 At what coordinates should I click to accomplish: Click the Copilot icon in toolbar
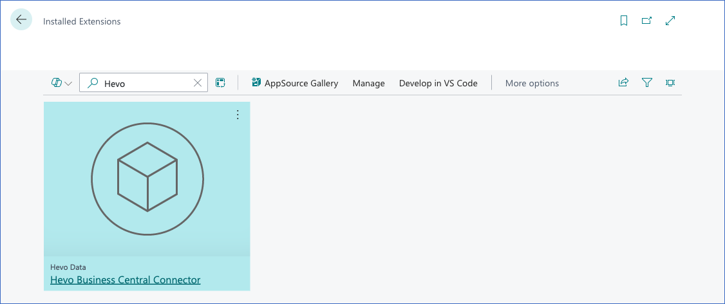click(x=57, y=83)
